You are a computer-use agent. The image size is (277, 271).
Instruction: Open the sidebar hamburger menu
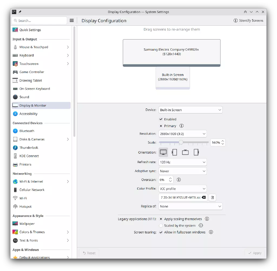click(x=72, y=21)
